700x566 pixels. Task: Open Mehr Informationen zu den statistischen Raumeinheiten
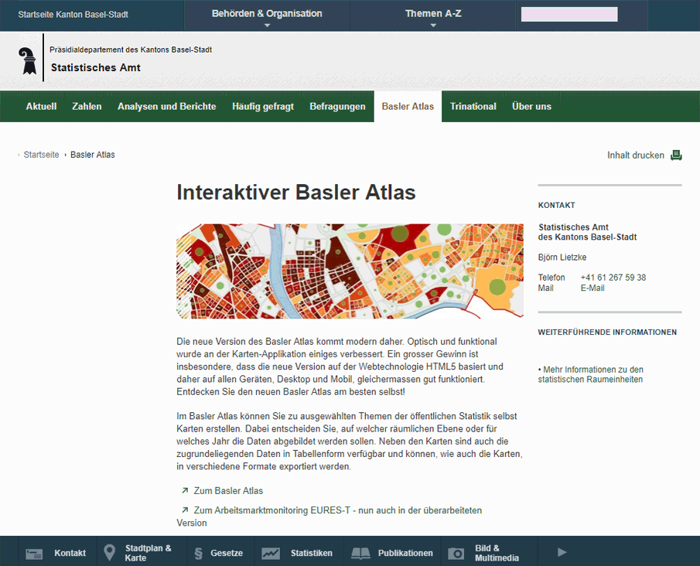tap(590, 374)
